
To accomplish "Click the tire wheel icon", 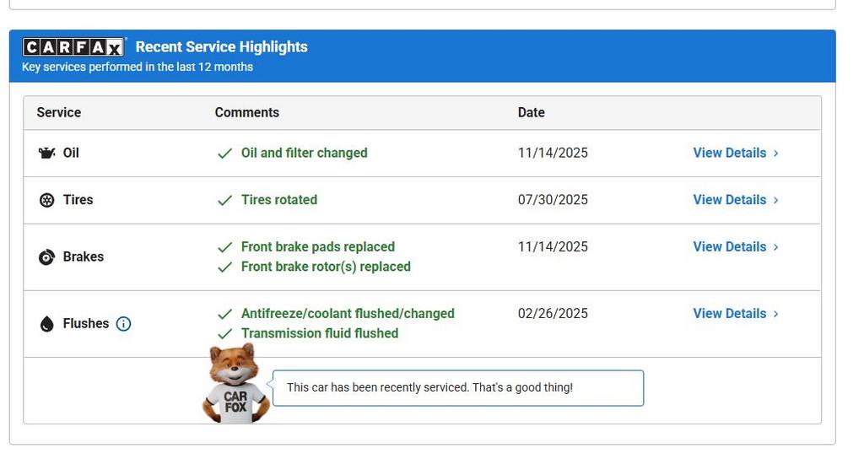I will (x=47, y=200).
